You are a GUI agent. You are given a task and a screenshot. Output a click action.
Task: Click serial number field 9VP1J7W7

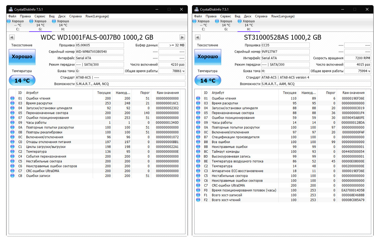(x=285, y=52)
